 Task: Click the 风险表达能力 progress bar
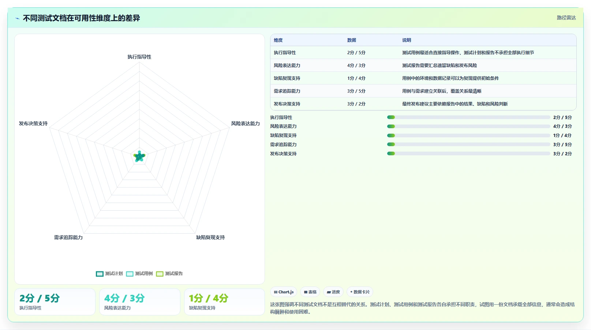468,126
